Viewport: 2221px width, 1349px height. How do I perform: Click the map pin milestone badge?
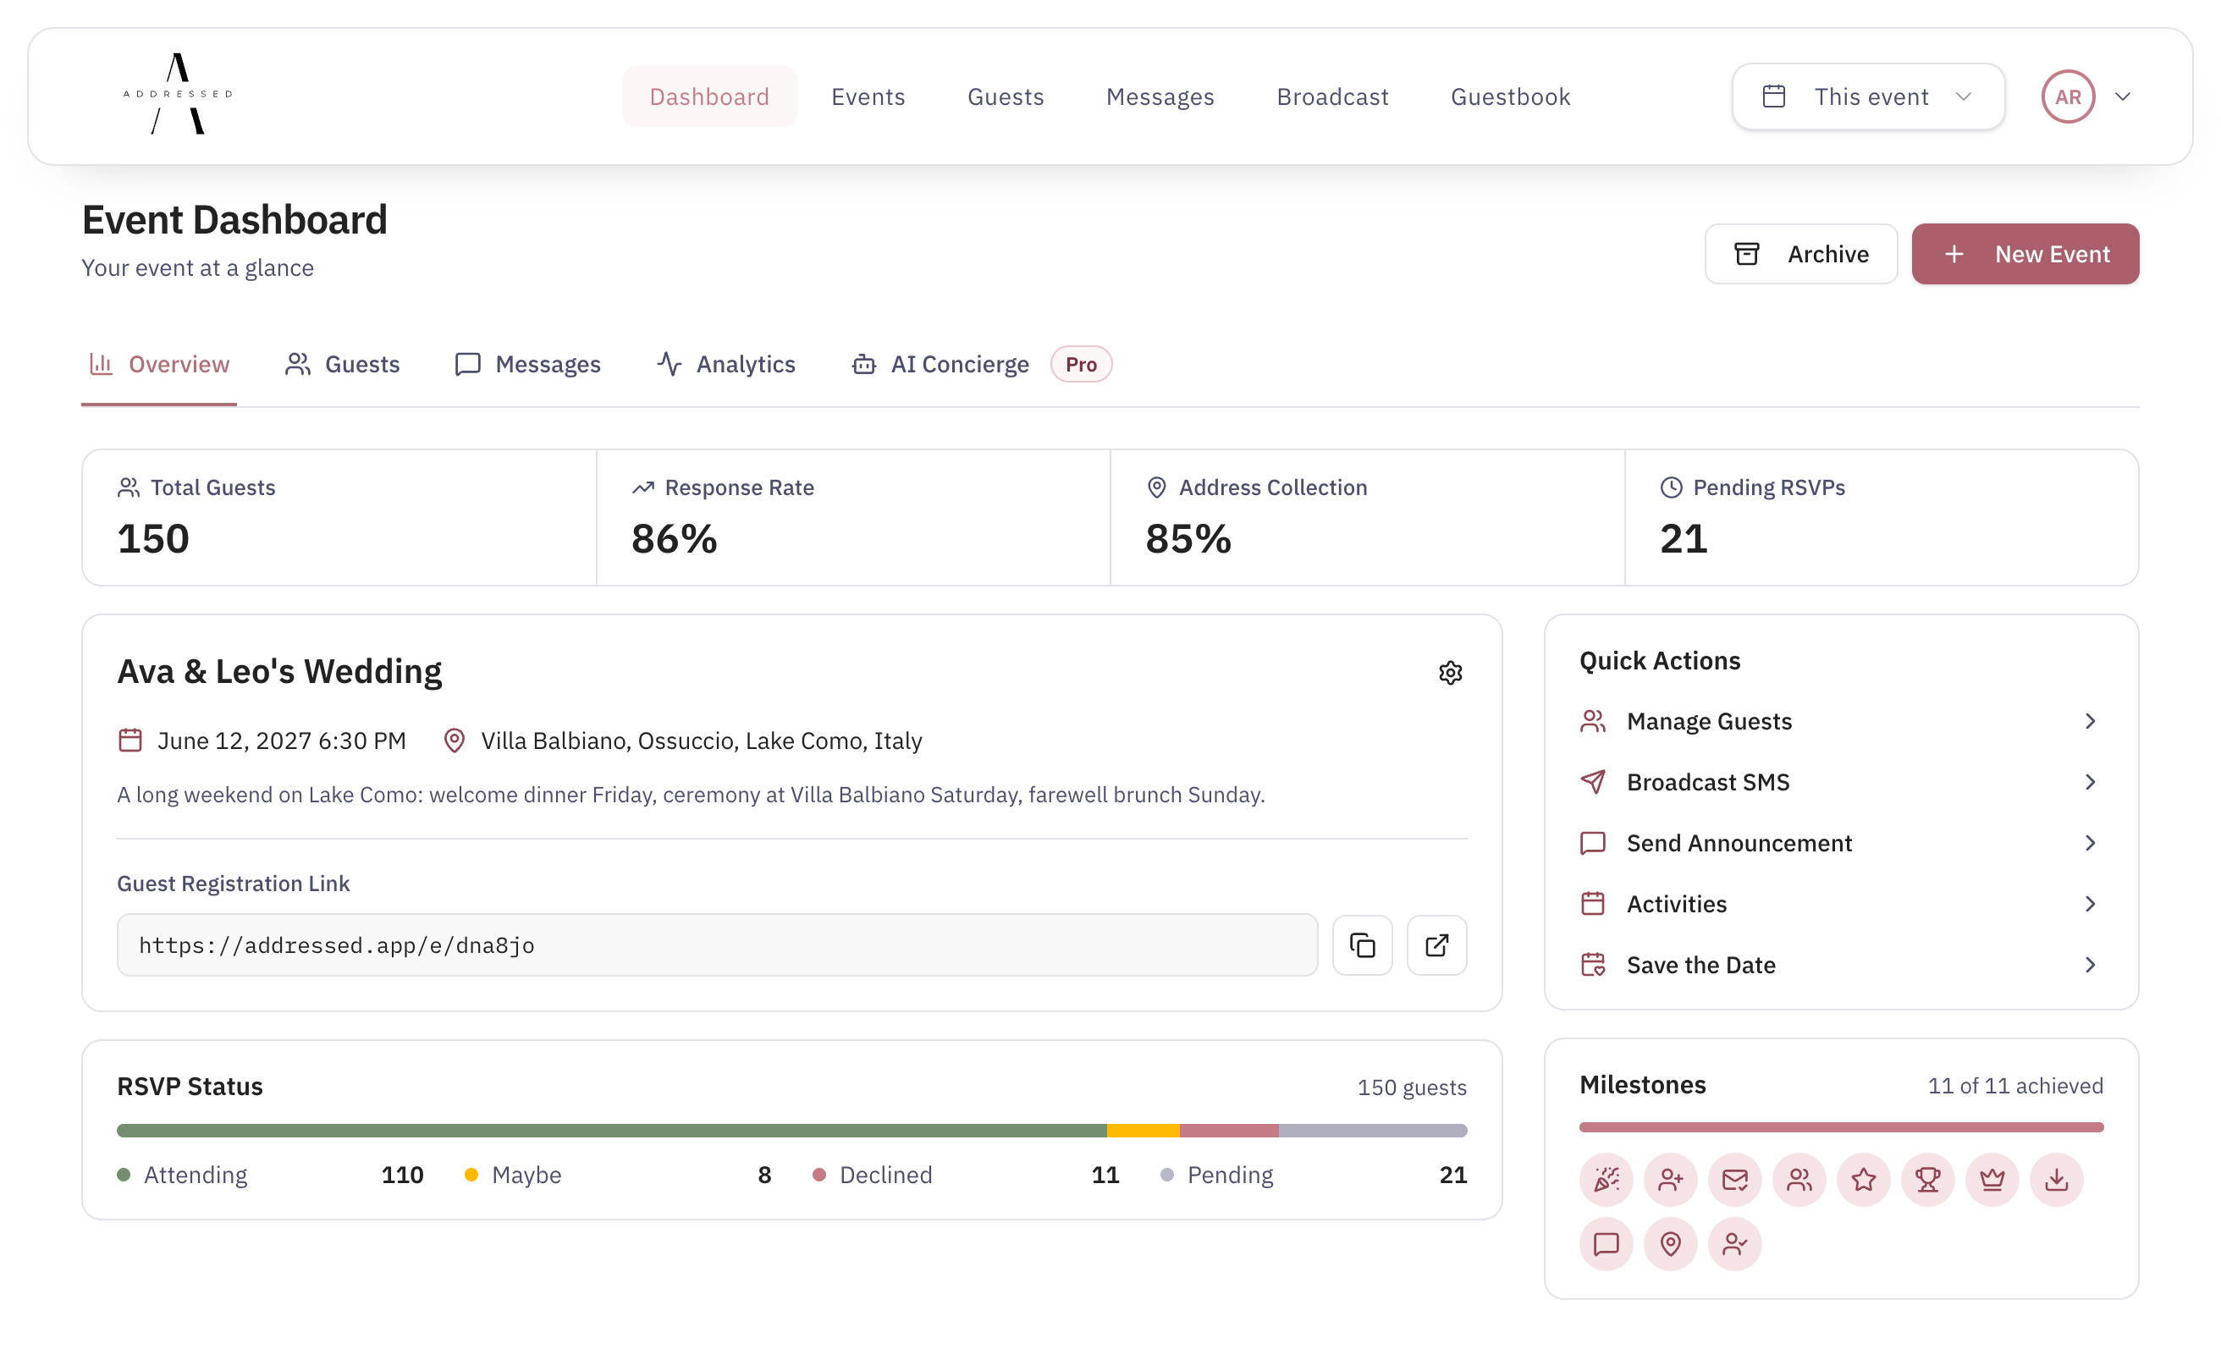pos(1670,1243)
